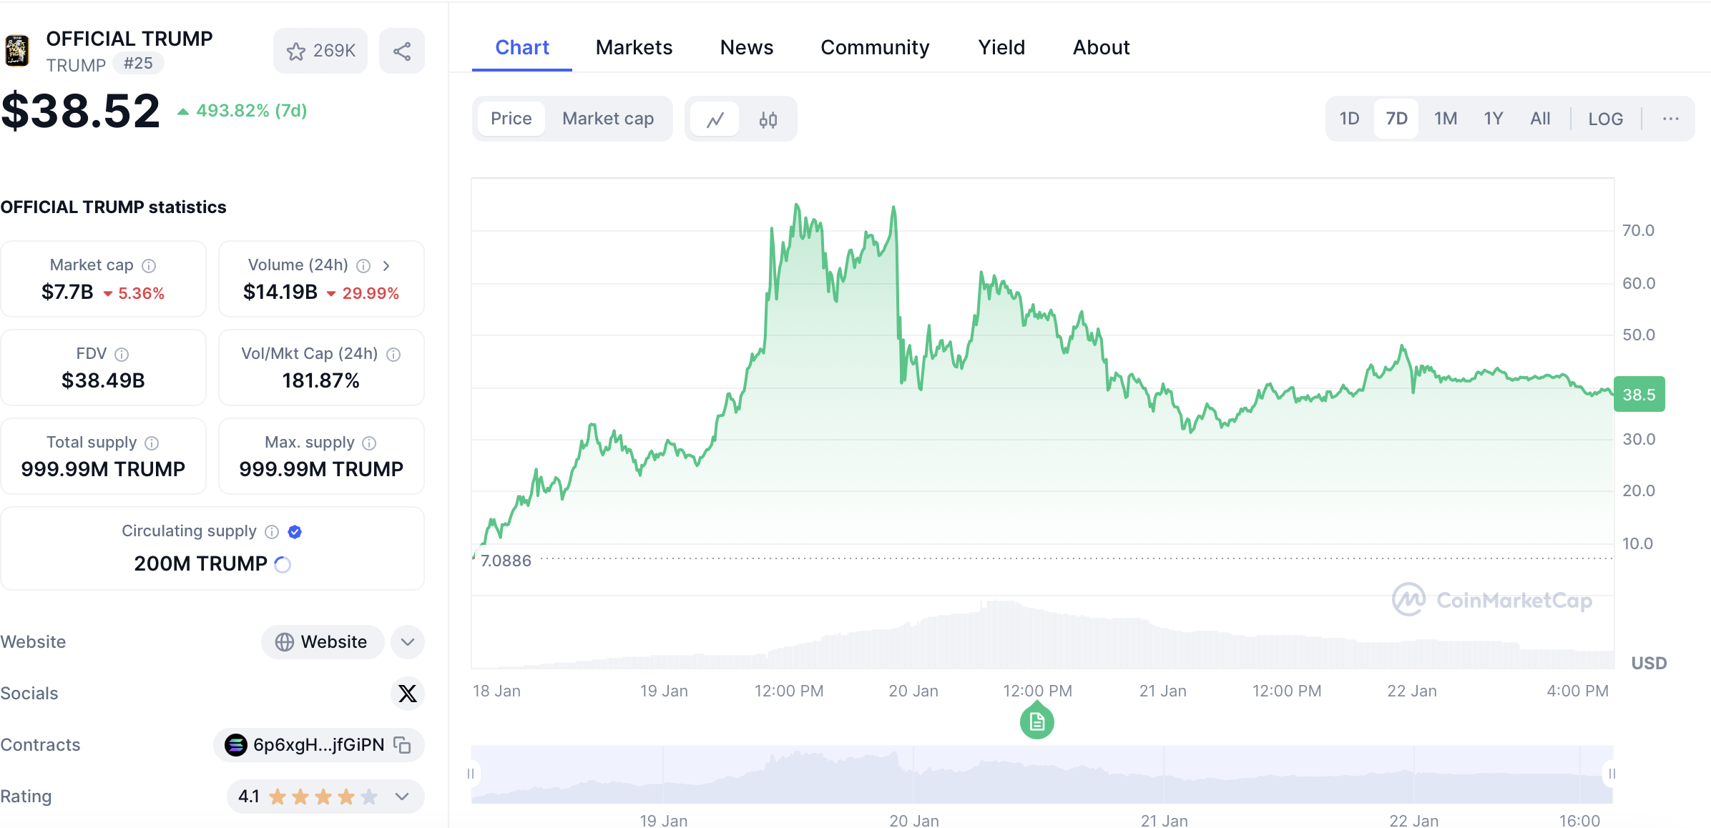Image resolution: width=1711 pixels, height=828 pixels.
Task: Copy the contract address
Action: pyautogui.click(x=403, y=745)
